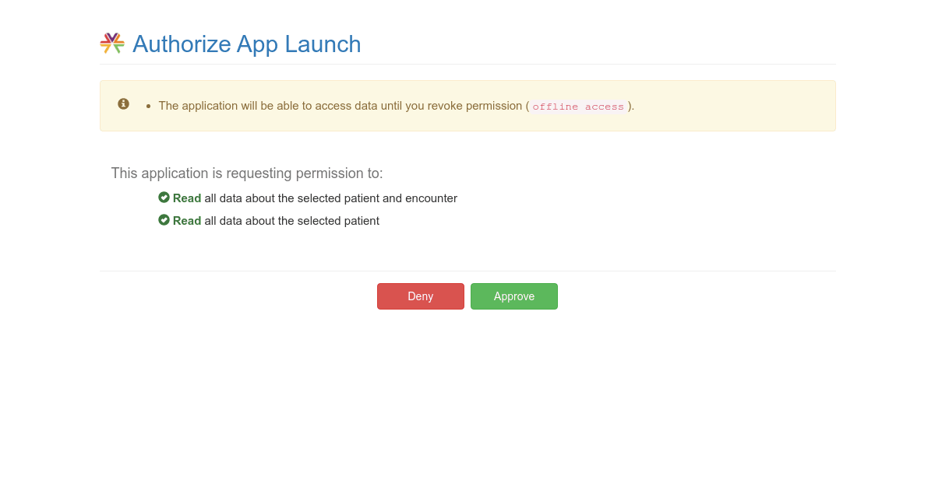Click the horizontal rule beneath the title
The image size is (935, 490).
pyautogui.click(x=467, y=64)
